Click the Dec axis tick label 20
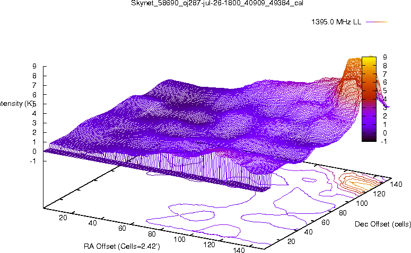The height and width of the screenshot is (253, 411). [x=292, y=241]
